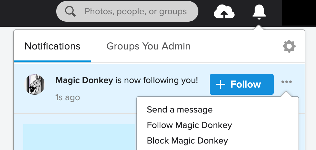Click the 'is now following you!' text
The image size is (316, 150).
pos(156,80)
